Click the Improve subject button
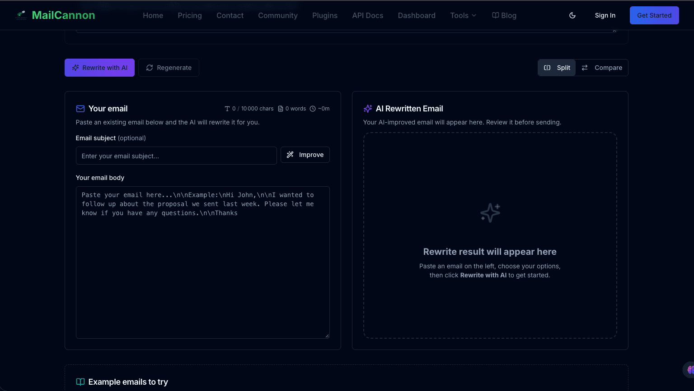Screen dimensions: 694x391 305,155
